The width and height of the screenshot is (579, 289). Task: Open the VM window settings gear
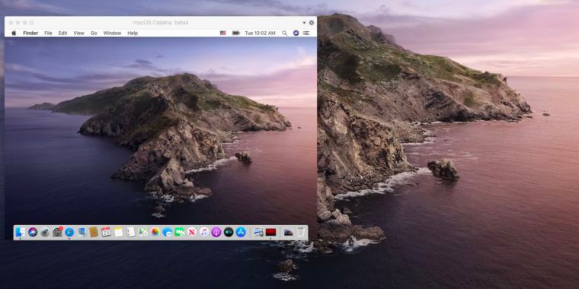coord(312,23)
